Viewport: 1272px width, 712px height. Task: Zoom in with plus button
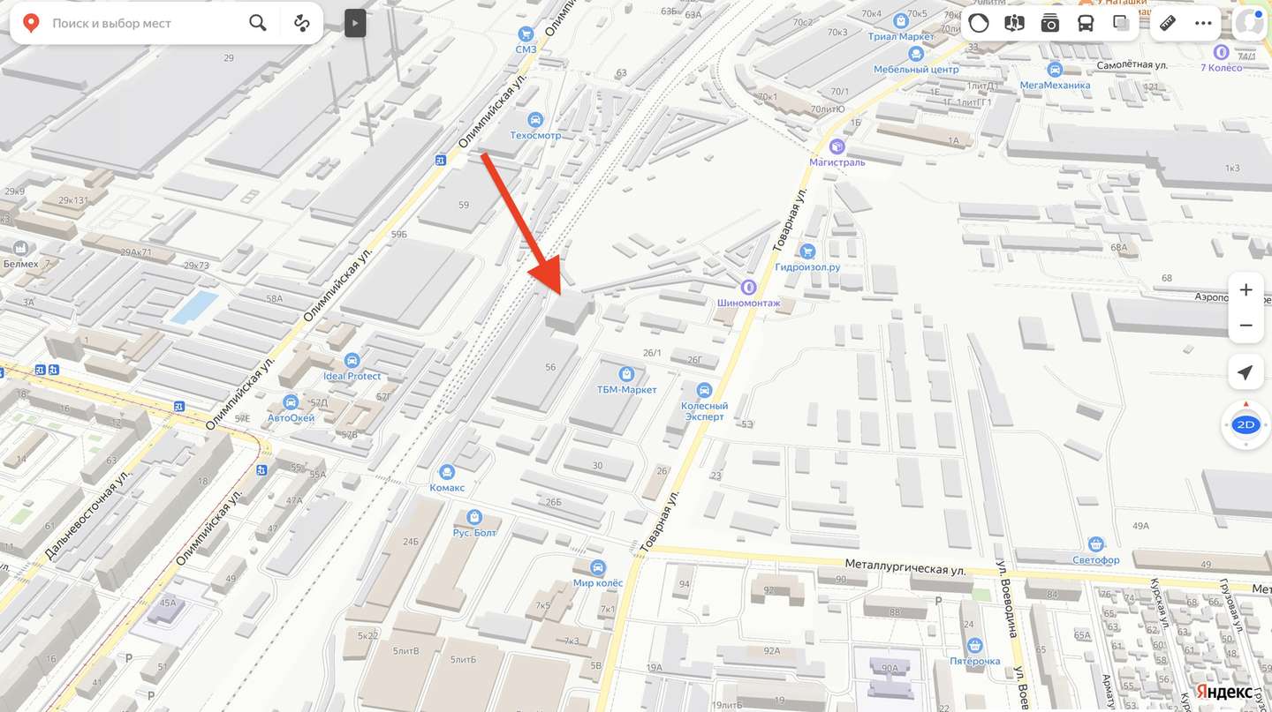click(1245, 289)
